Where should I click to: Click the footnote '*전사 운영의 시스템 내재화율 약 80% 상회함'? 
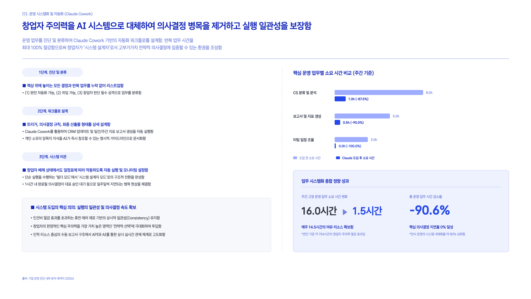click(x=437, y=234)
